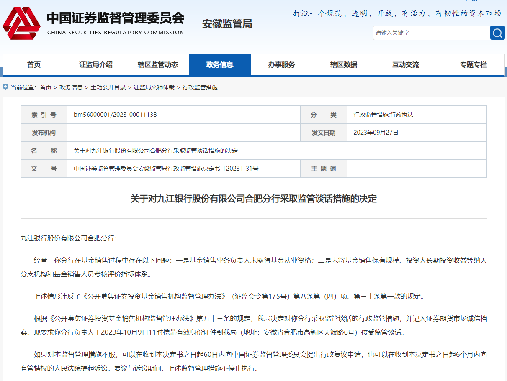Go to 行政监管措施 in the breadcrumb

pos(200,87)
